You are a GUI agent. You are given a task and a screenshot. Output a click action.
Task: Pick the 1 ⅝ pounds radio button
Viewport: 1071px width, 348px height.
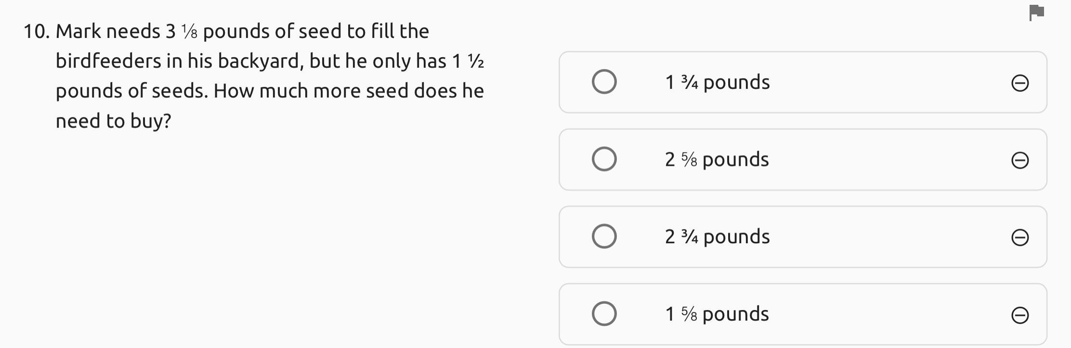604,314
